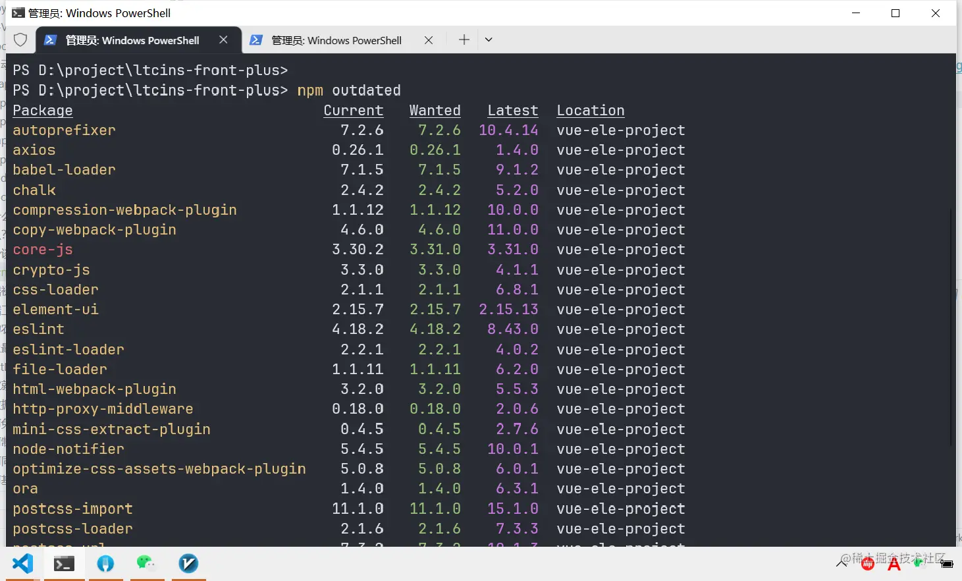Click the "node-notifier" package name
Viewport: 962px width, 581px height.
click(x=68, y=449)
